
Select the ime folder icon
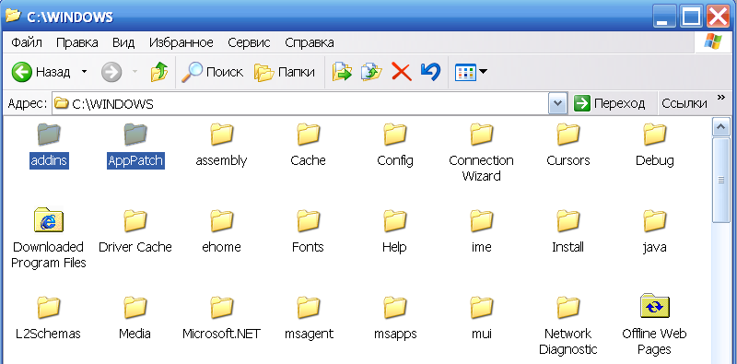tap(481, 221)
